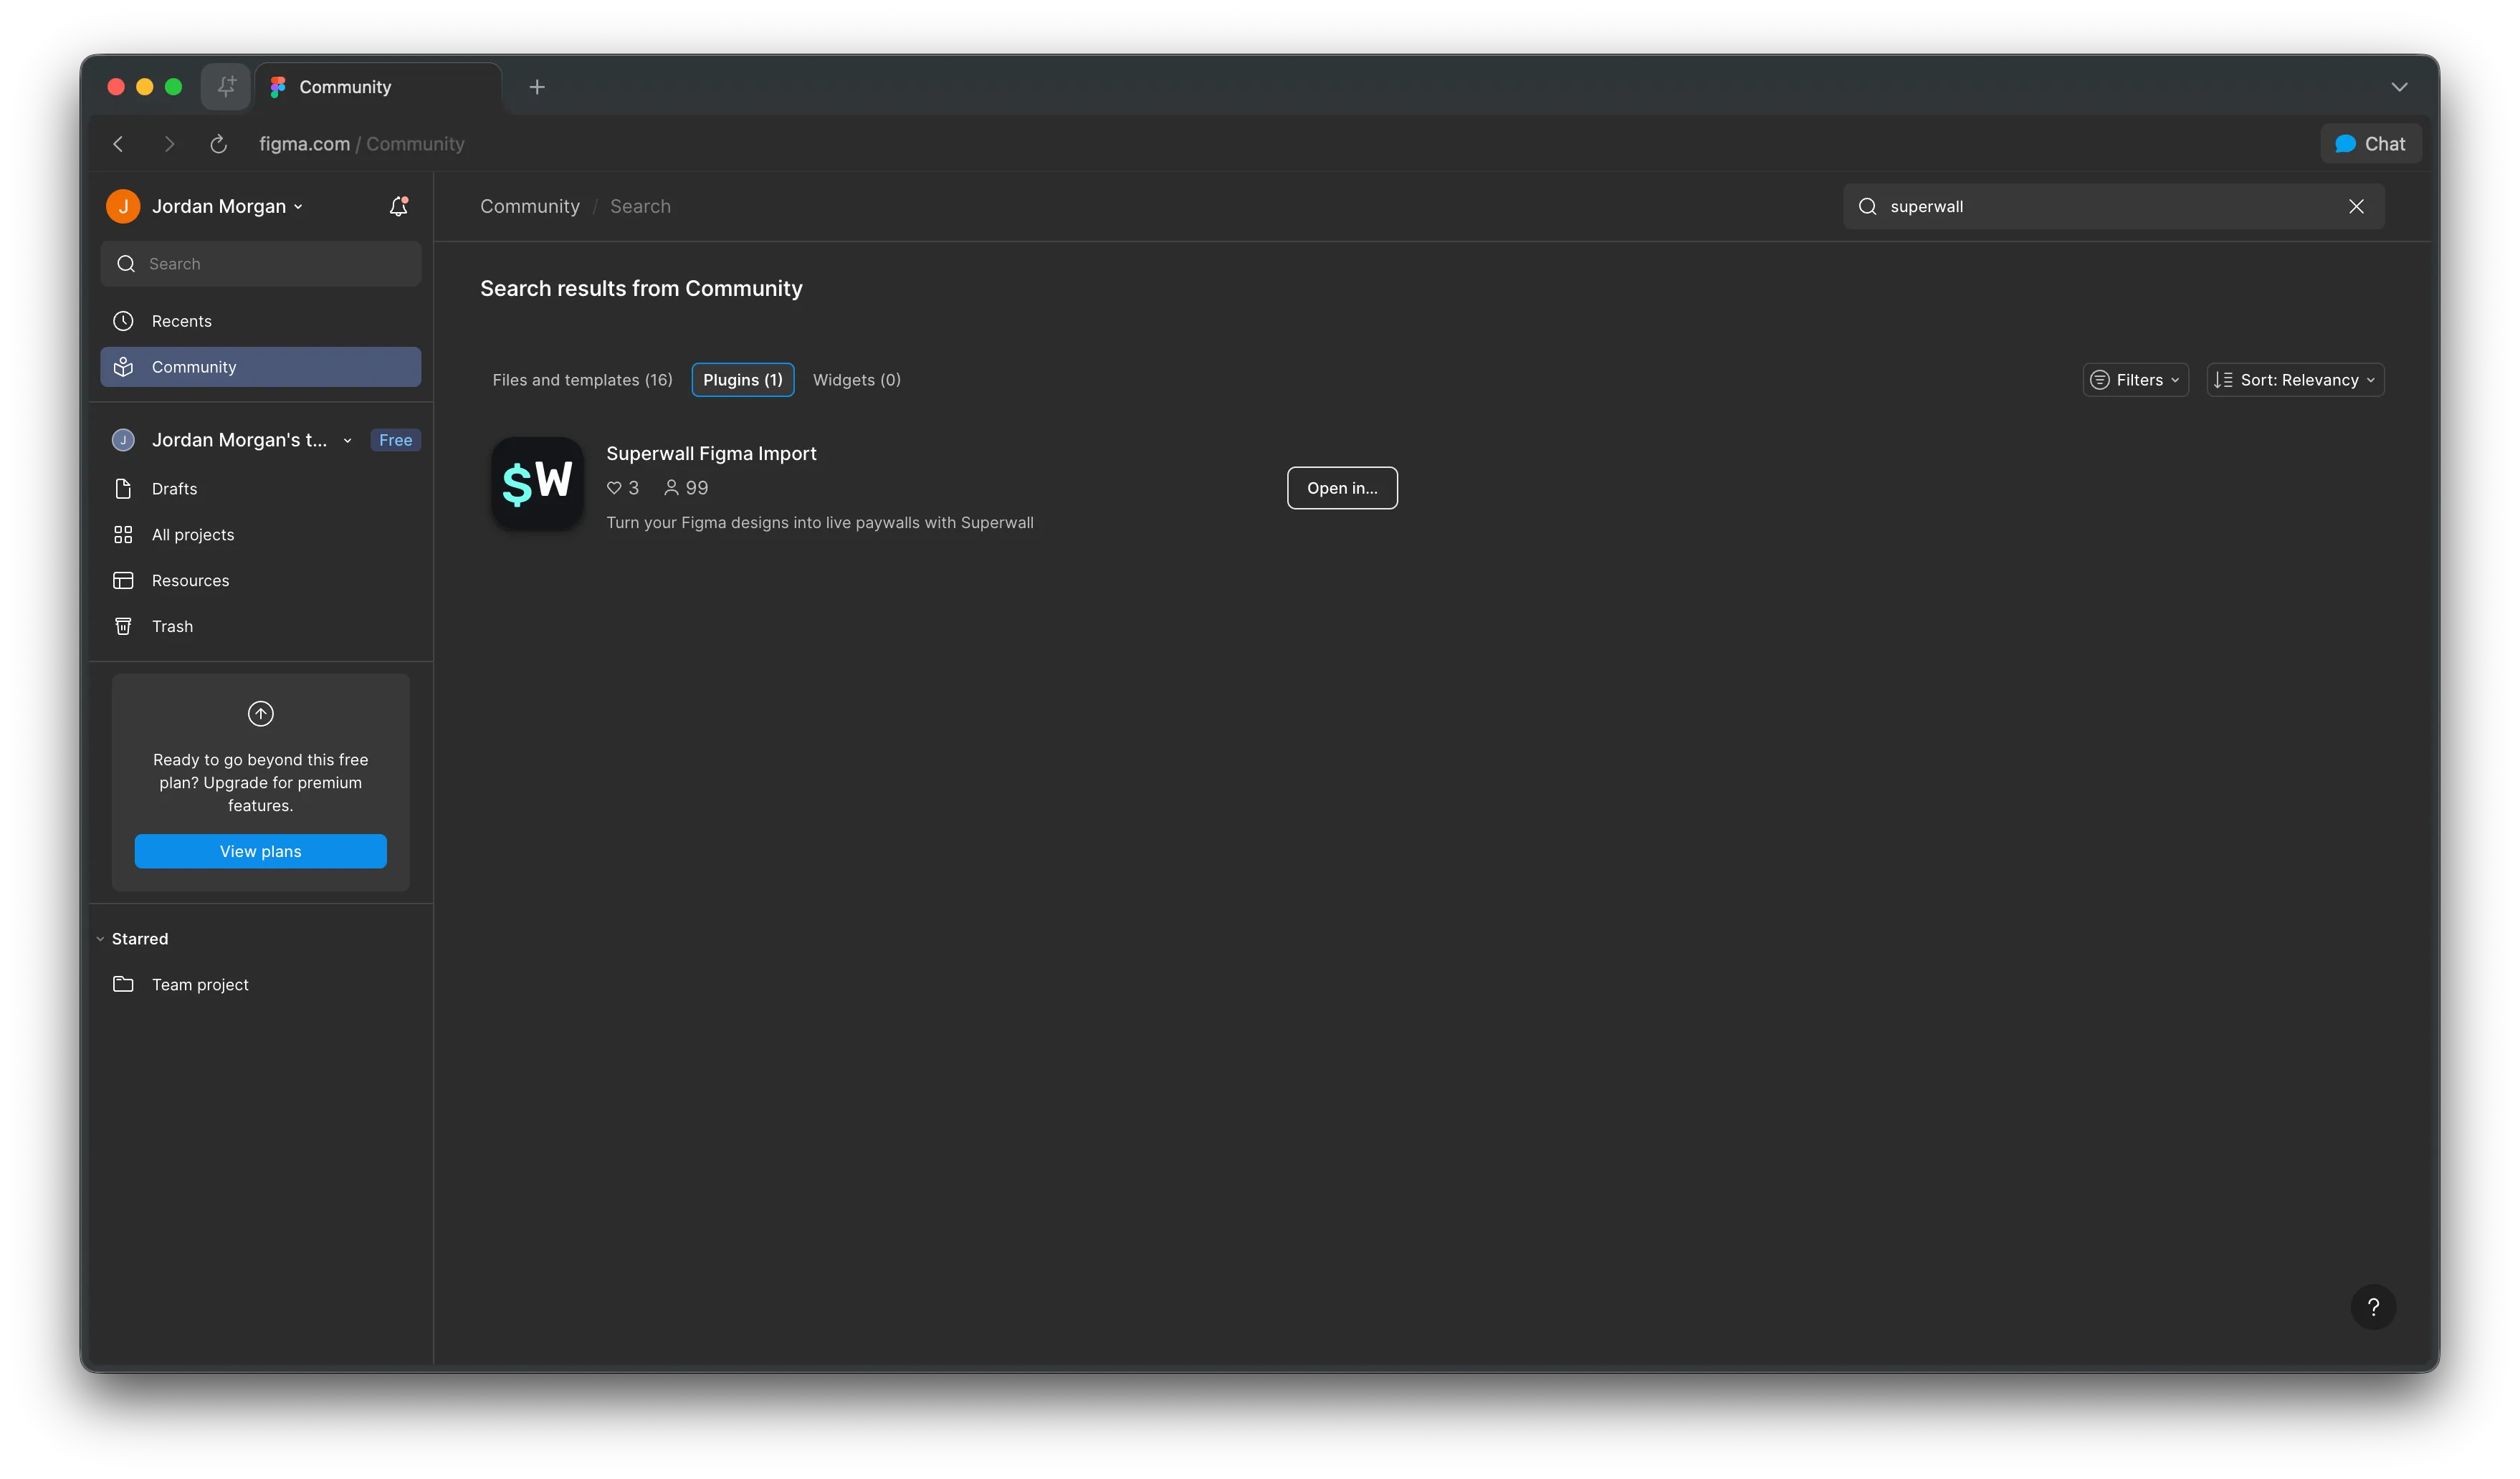This screenshot has height=1479, width=2520.
Task: Click the users icon showing 99
Action: pos(671,488)
